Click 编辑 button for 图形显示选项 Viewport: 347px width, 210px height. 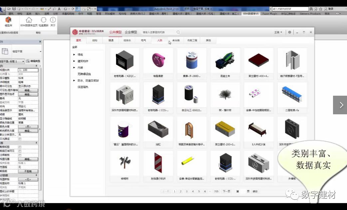coord(28,94)
